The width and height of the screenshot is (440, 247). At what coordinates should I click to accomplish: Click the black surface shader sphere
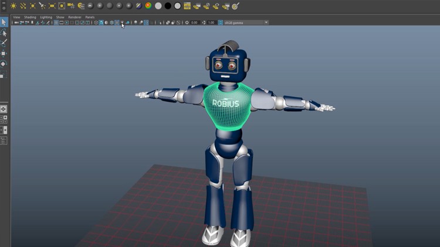pyautogui.click(x=168, y=6)
